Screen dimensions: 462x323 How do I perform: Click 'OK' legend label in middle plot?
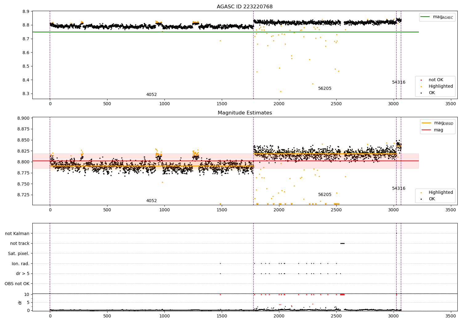point(432,199)
